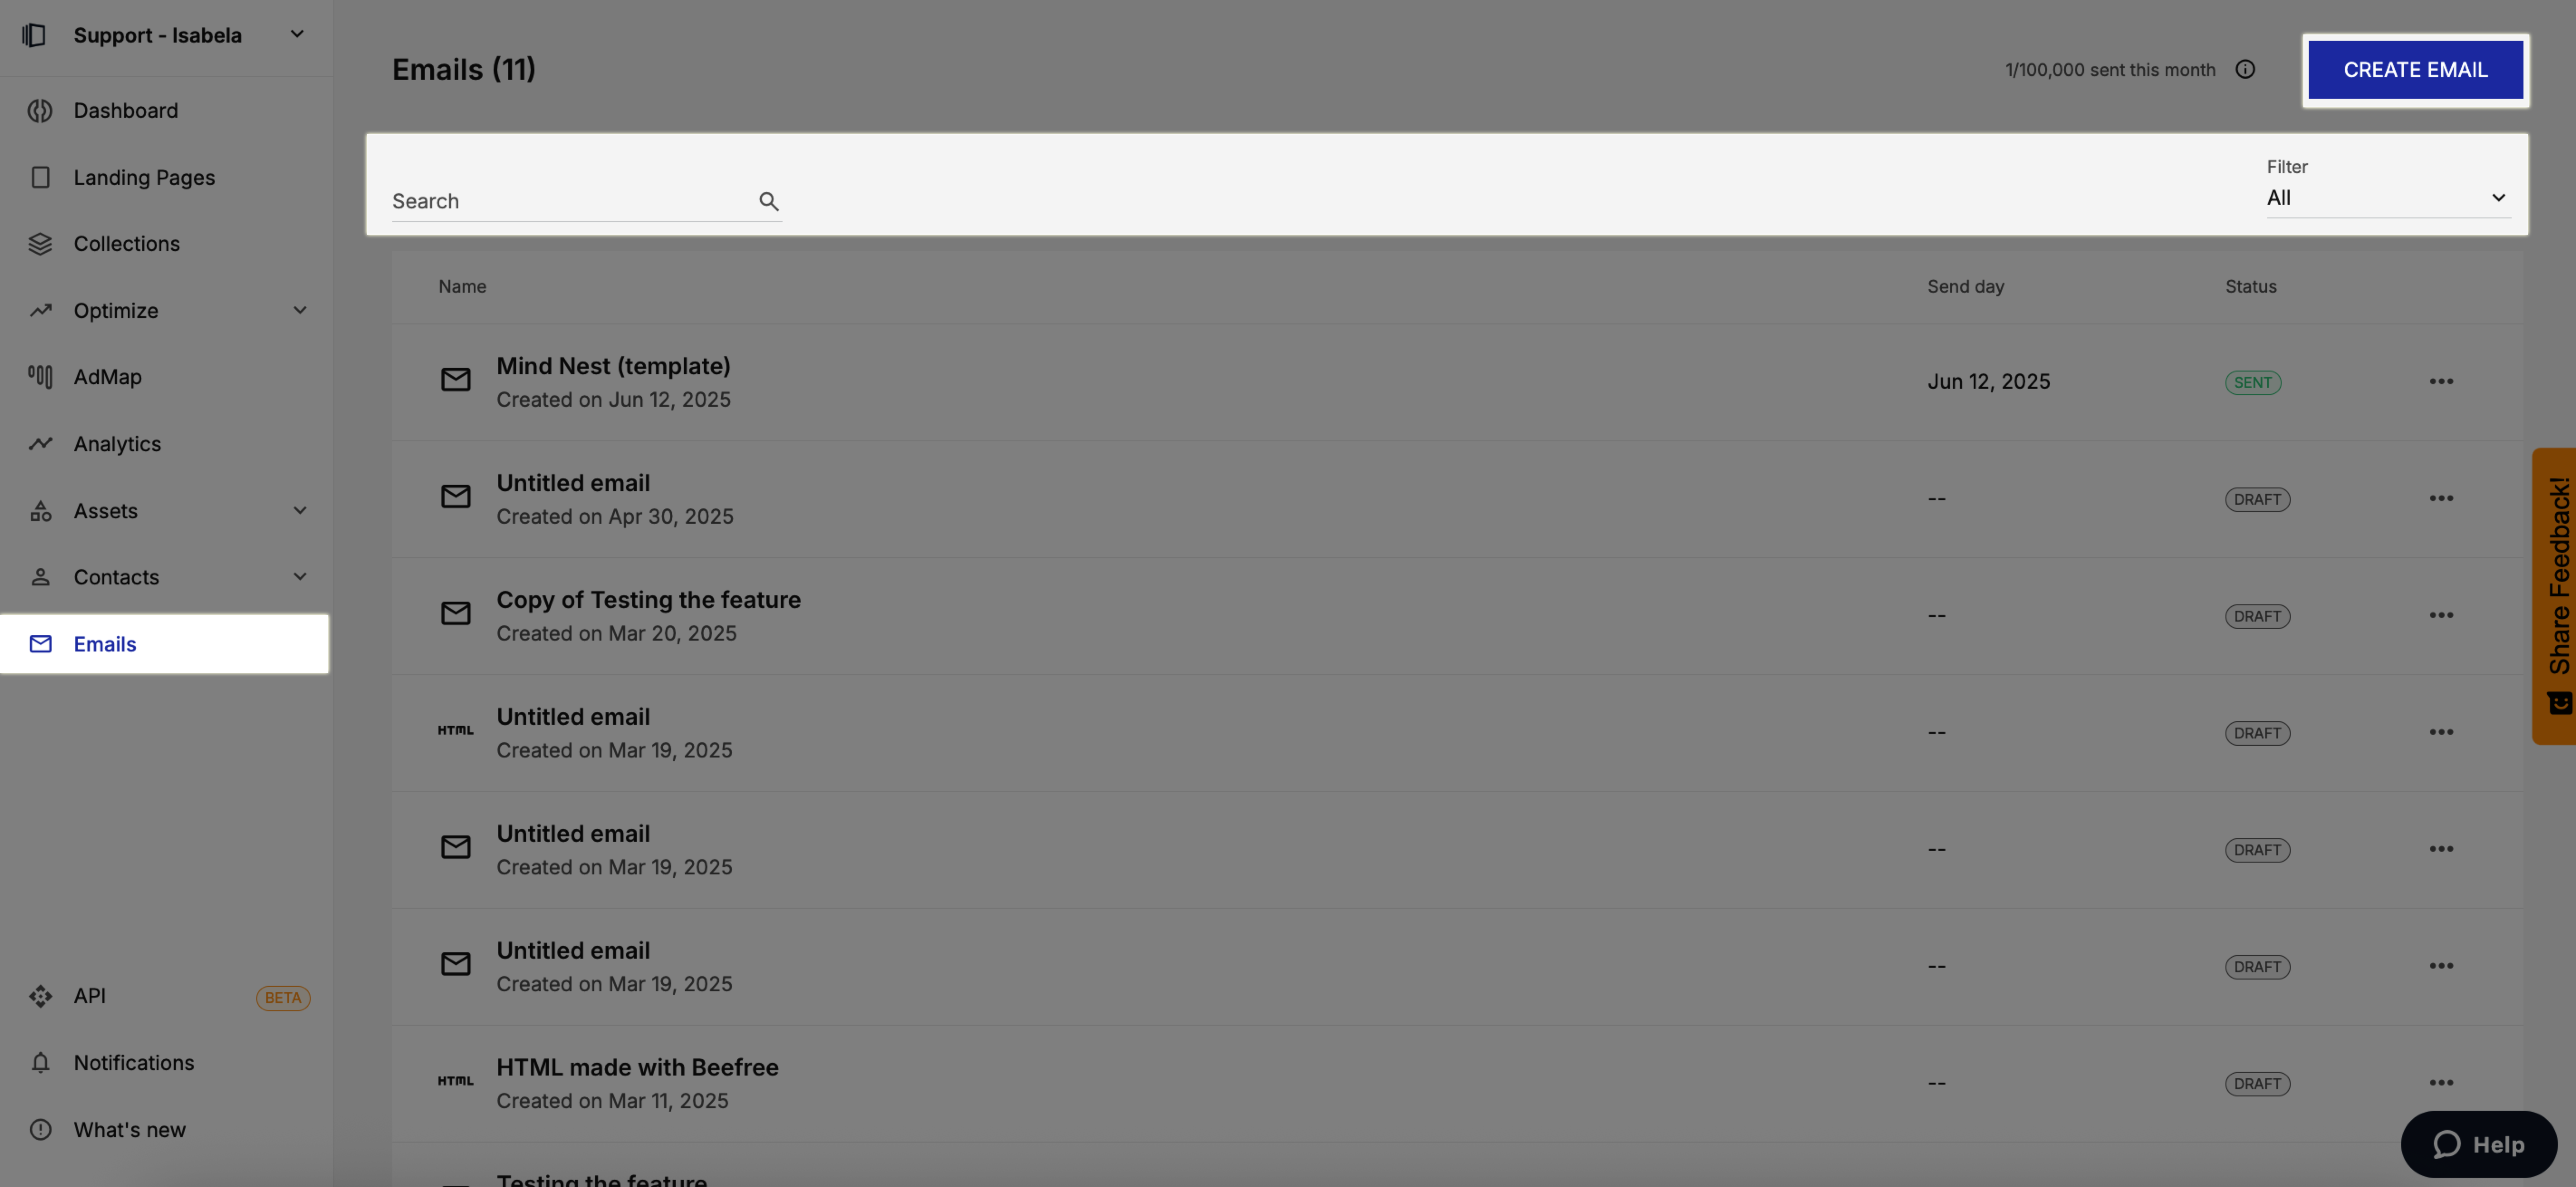
Task: Open more options for Apr 30 Untitled email
Action: tap(2441, 499)
